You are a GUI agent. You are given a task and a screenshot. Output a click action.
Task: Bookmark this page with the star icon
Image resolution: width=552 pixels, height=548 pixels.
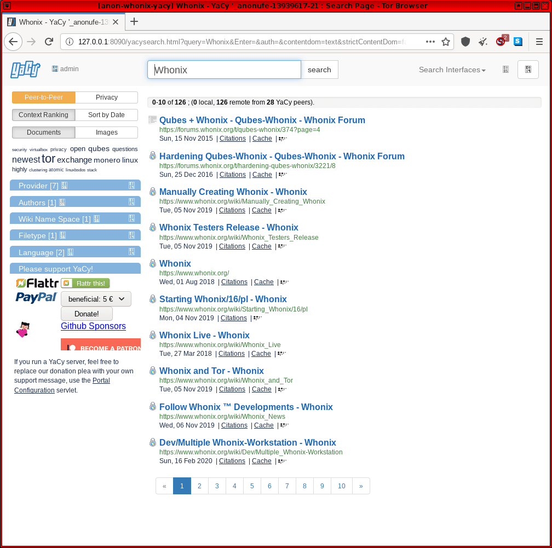[x=446, y=42]
